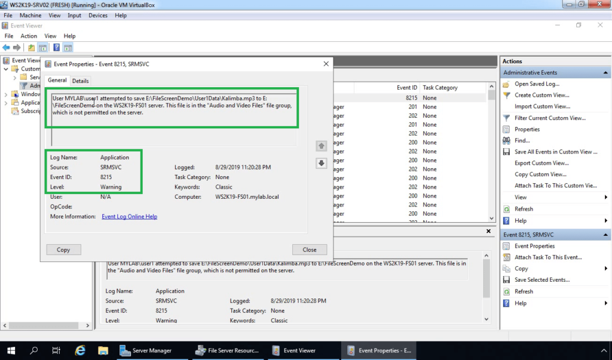612x360 pixels.
Task: Click Create Custom View action
Action: [x=541, y=95]
